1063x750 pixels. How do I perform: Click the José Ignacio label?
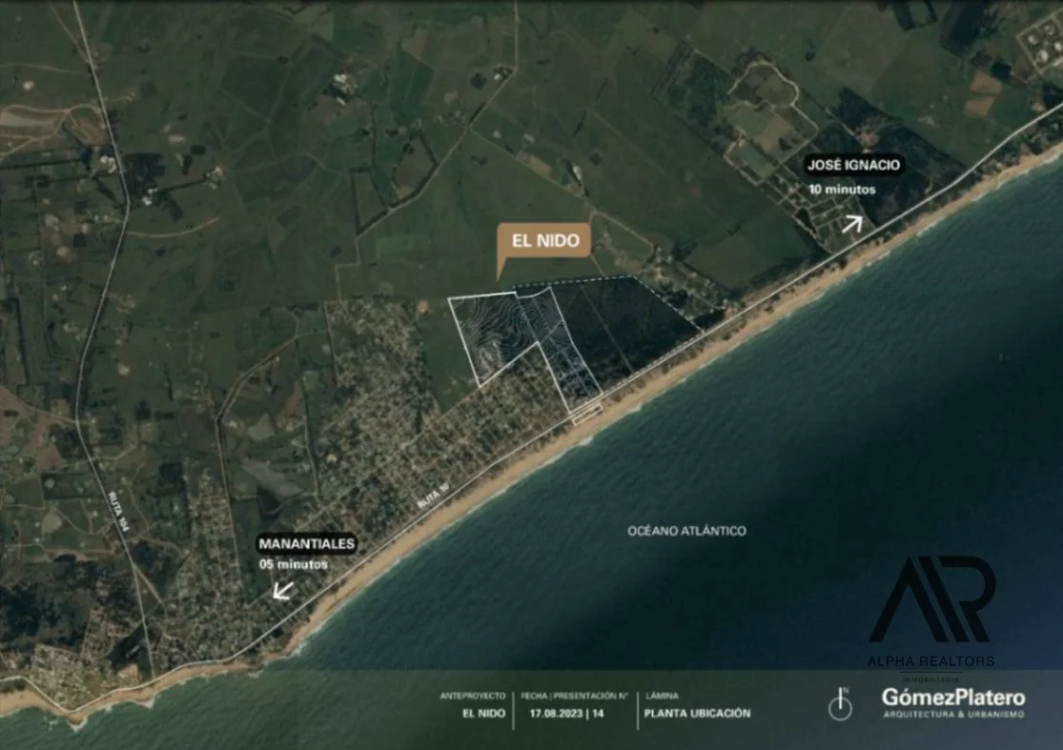click(852, 165)
